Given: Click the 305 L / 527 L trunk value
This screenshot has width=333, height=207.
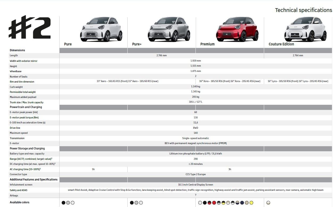Looking at the screenshot, I should coord(196,102).
